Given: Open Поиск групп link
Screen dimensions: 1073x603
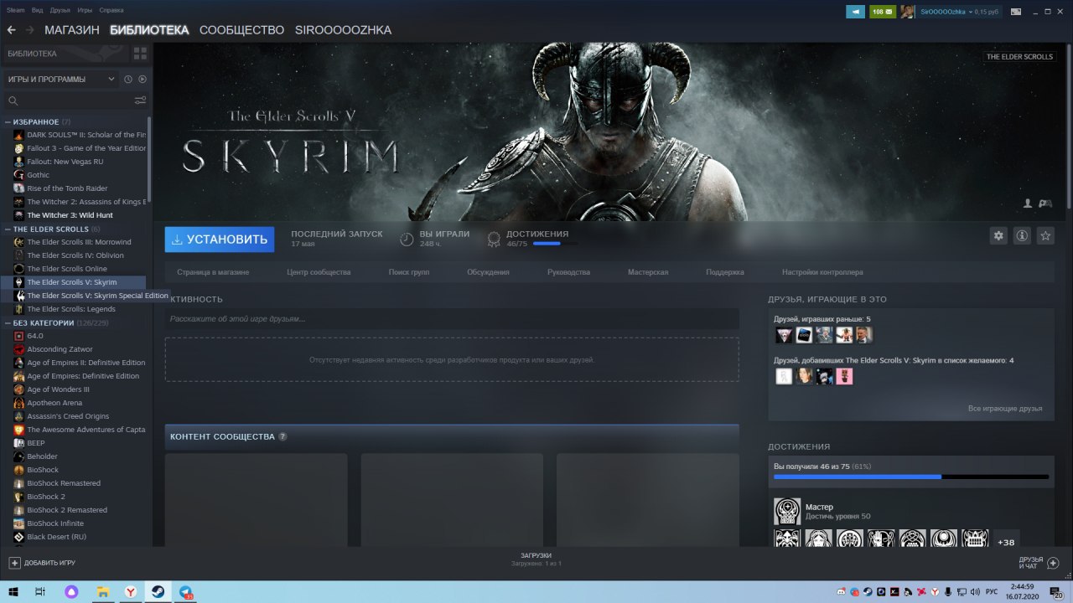Looking at the screenshot, I should click(409, 272).
